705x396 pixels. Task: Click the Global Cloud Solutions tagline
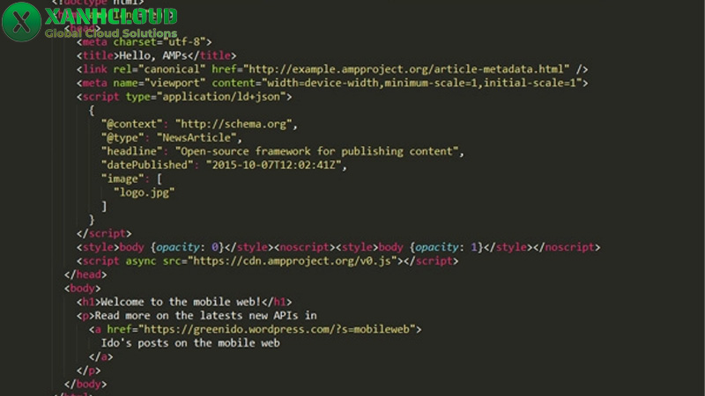[111, 33]
